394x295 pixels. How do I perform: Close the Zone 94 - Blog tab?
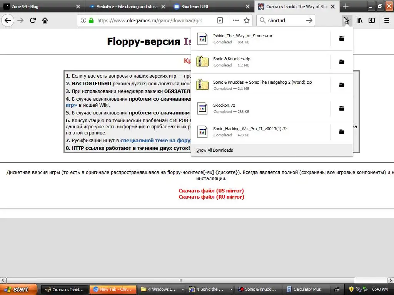(78, 7)
